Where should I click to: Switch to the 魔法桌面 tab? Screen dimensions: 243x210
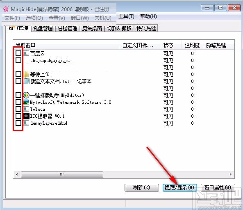[92, 29]
